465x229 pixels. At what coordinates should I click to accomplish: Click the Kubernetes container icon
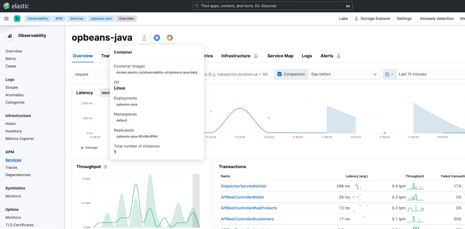(x=157, y=38)
